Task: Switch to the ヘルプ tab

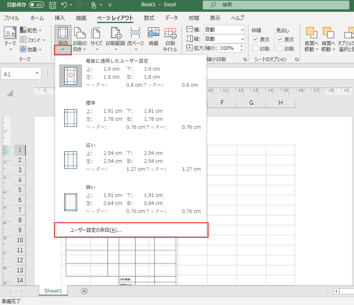Action: [x=238, y=18]
